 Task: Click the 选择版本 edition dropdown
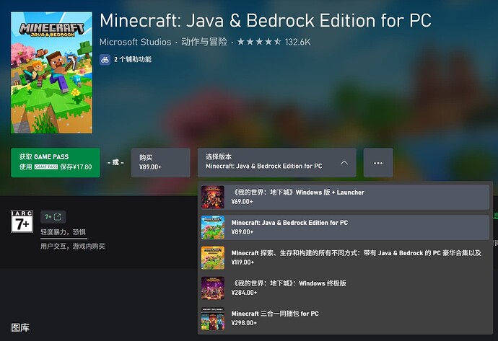point(276,163)
